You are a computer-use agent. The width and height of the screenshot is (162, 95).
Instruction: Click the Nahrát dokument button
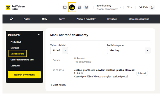(x=24, y=75)
